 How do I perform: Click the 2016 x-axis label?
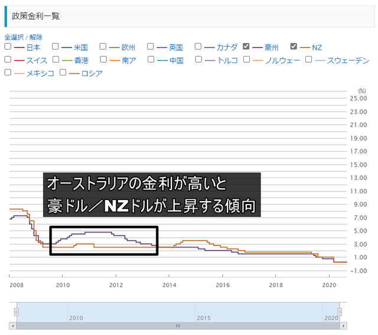click(223, 285)
